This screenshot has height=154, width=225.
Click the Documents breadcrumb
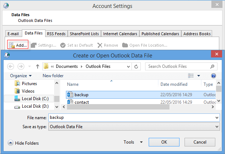click(67, 66)
